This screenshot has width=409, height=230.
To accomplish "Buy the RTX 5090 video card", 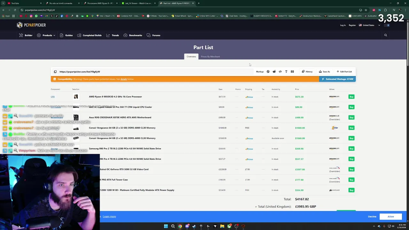I will 351,169.
